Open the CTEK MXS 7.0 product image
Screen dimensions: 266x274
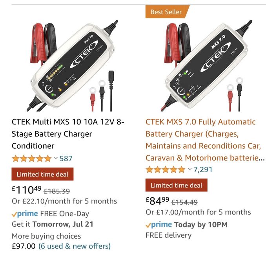206,66
